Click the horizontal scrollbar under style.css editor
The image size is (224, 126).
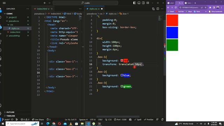[x=118, y=117]
